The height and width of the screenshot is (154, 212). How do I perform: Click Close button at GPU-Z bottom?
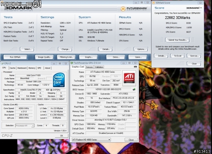pos(131,140)
